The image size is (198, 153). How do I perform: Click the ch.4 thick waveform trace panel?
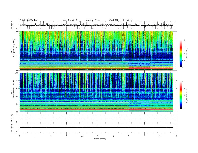point(98,128)
